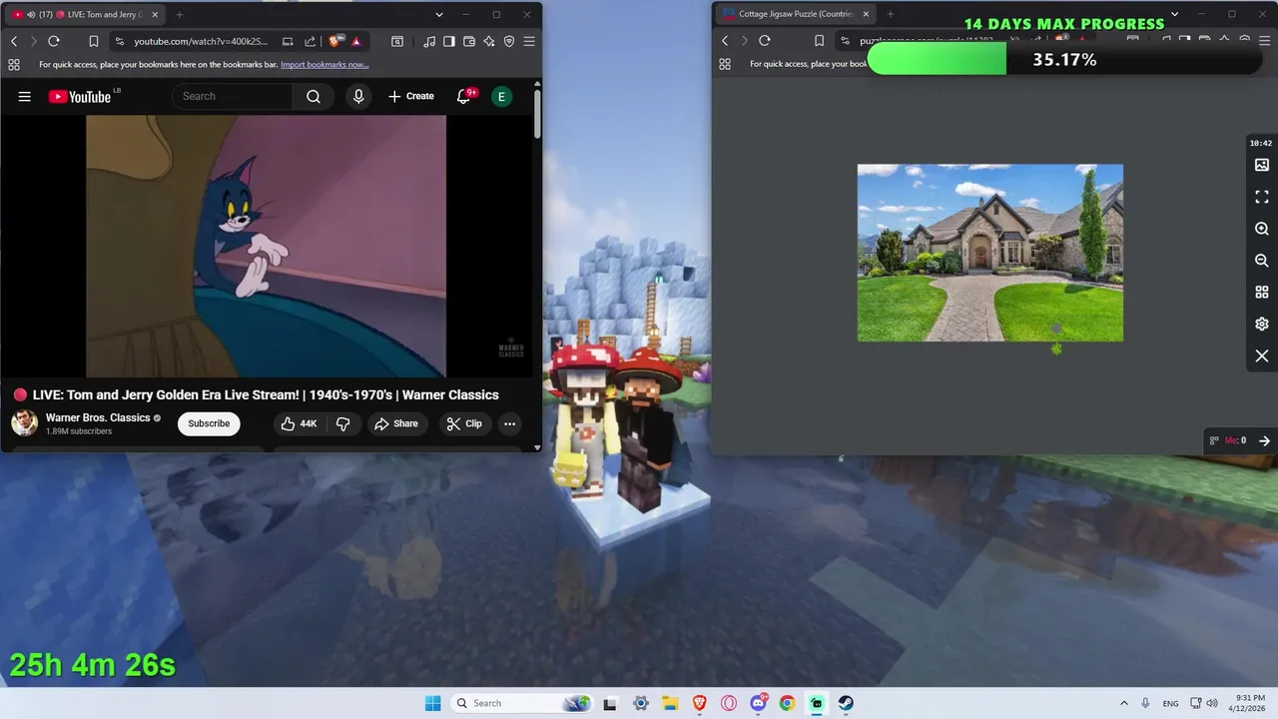The image size is (1278, 719).
Task: Open YouTube notifications bell
Action: point(463,96)
